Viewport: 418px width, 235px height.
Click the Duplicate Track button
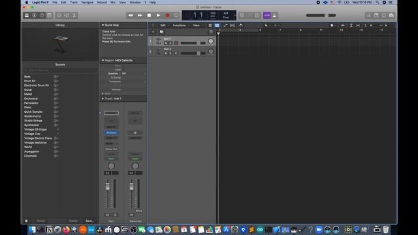pyautogui.click(x=161, y=32)
